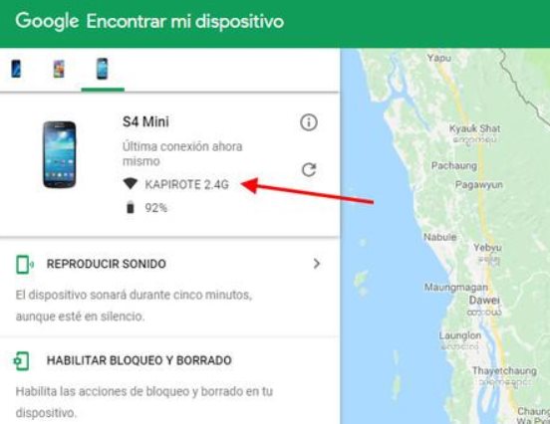Click the play sound phone icon

[x=25, y=265]
